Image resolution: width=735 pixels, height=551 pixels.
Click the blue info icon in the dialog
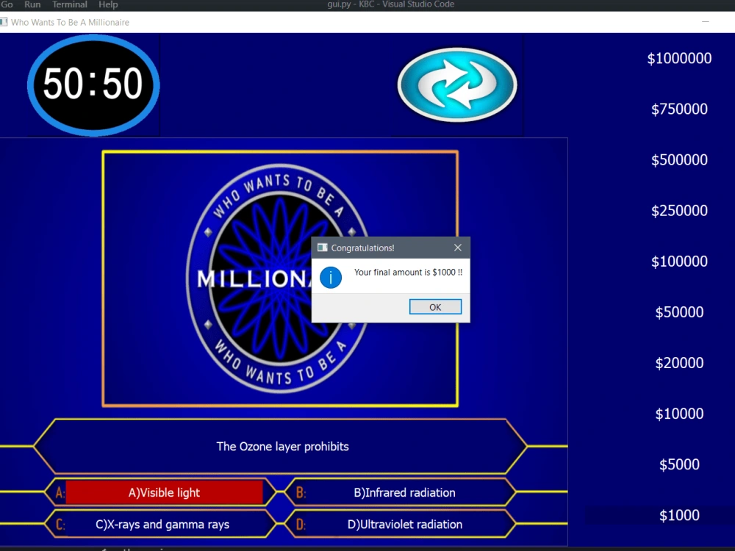(330, 278)
